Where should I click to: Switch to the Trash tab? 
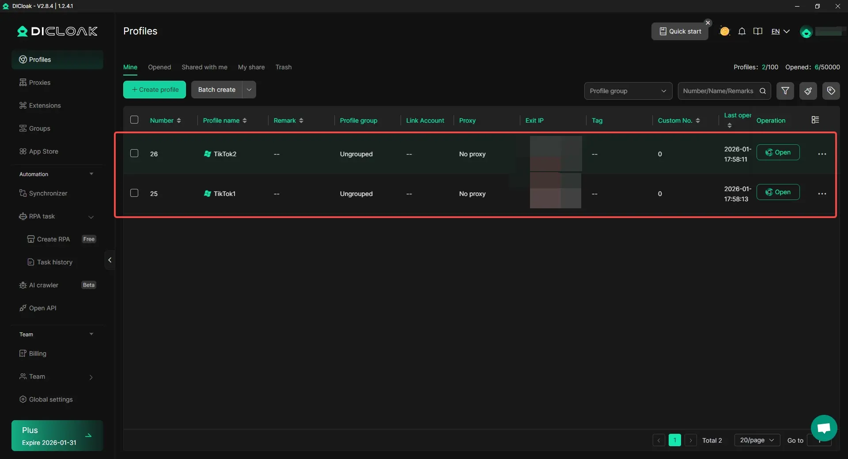tap(284, 67)
